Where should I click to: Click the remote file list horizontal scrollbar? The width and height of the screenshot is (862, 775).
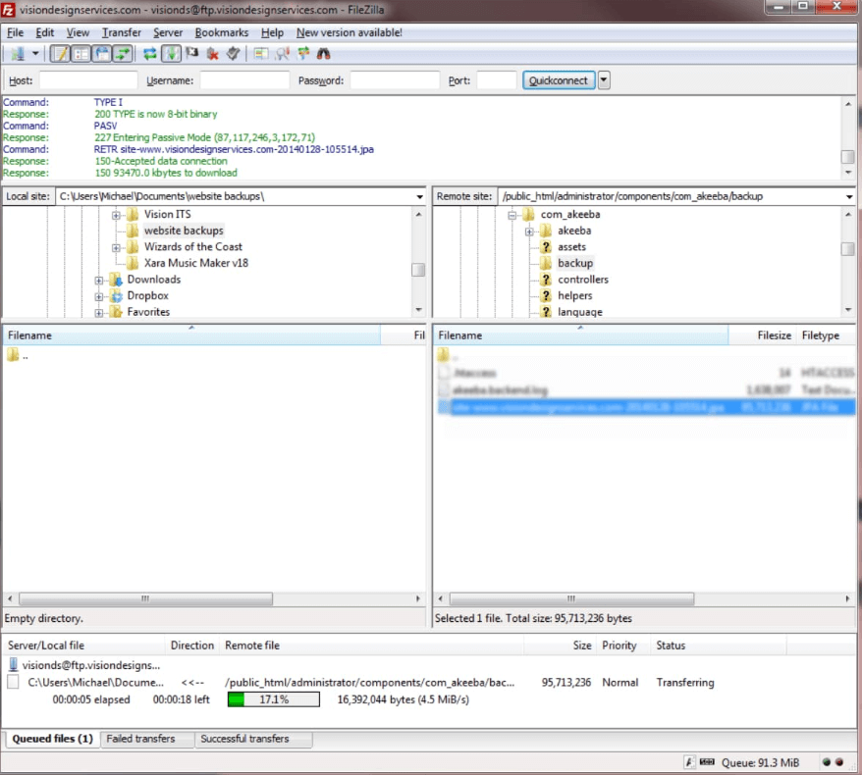coord(571,598)
